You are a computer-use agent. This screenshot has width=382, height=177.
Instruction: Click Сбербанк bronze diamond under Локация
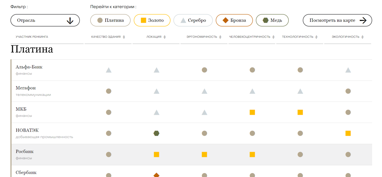tap(156, 175)
